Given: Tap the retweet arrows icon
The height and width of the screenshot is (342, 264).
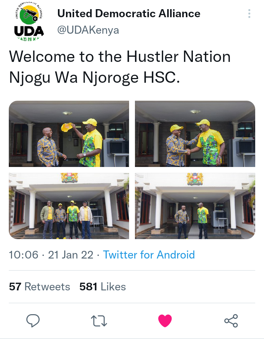Looking at the screenshot, I should [x=99, y=321].
